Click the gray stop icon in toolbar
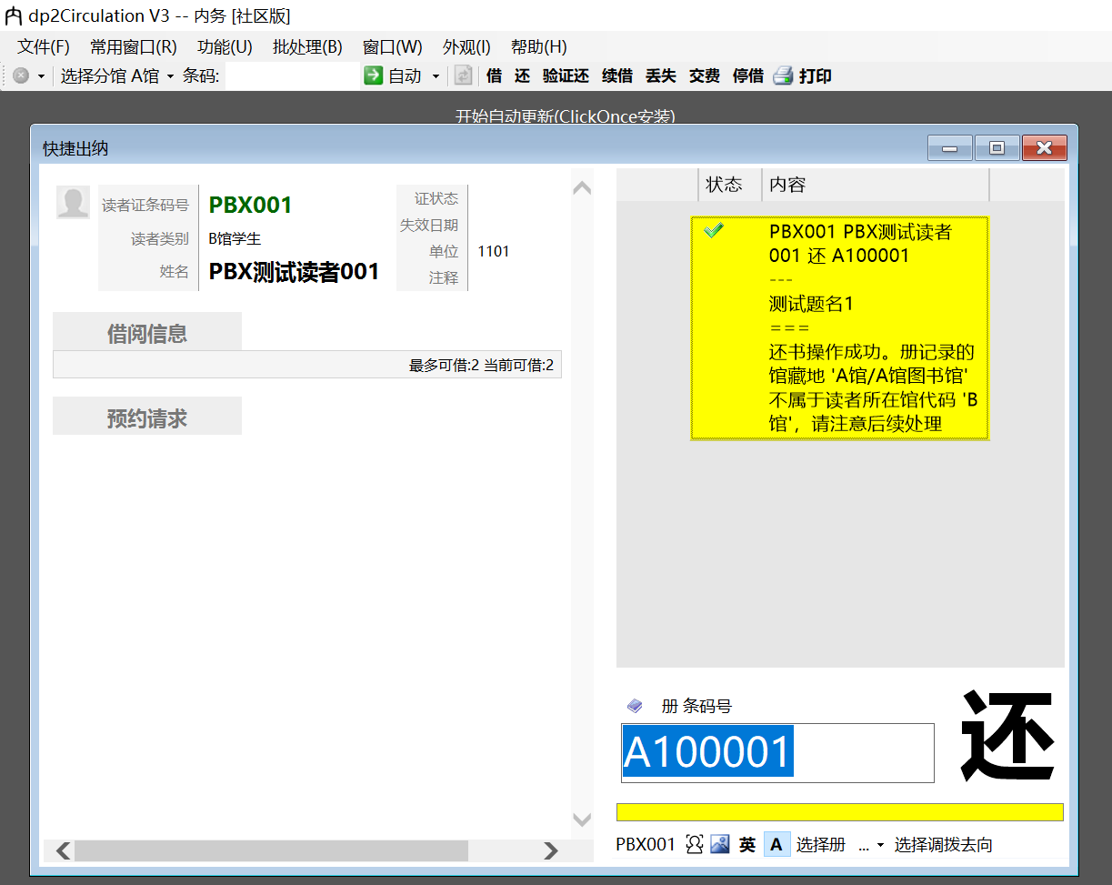 tap(21, 76)
